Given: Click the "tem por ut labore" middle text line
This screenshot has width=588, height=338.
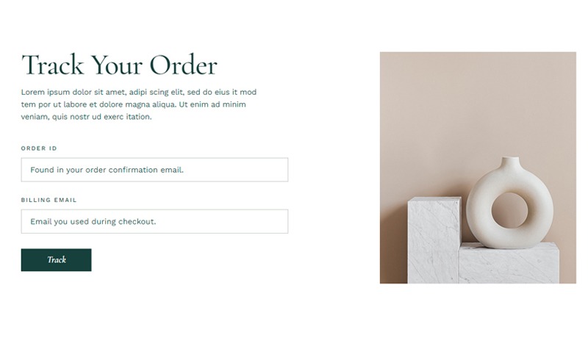Looking at the screenshot, I should tap(134, 104).
